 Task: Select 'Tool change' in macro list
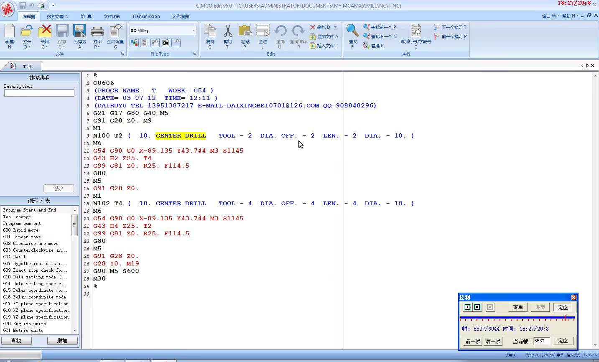point(17,217)
